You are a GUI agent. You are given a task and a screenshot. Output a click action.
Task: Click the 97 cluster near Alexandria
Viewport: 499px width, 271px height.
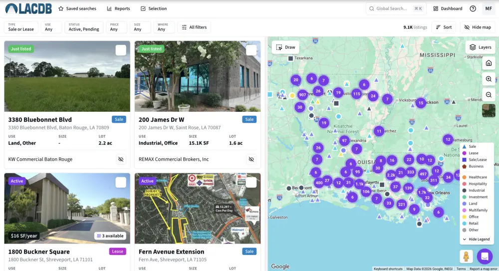pyautogui.click(x=344, y=140)
